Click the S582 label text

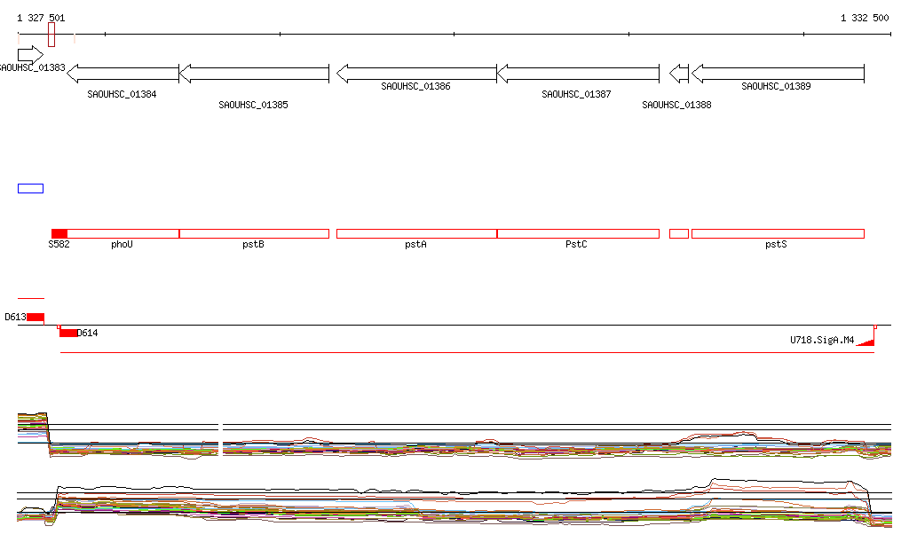[x=59, y=244]
